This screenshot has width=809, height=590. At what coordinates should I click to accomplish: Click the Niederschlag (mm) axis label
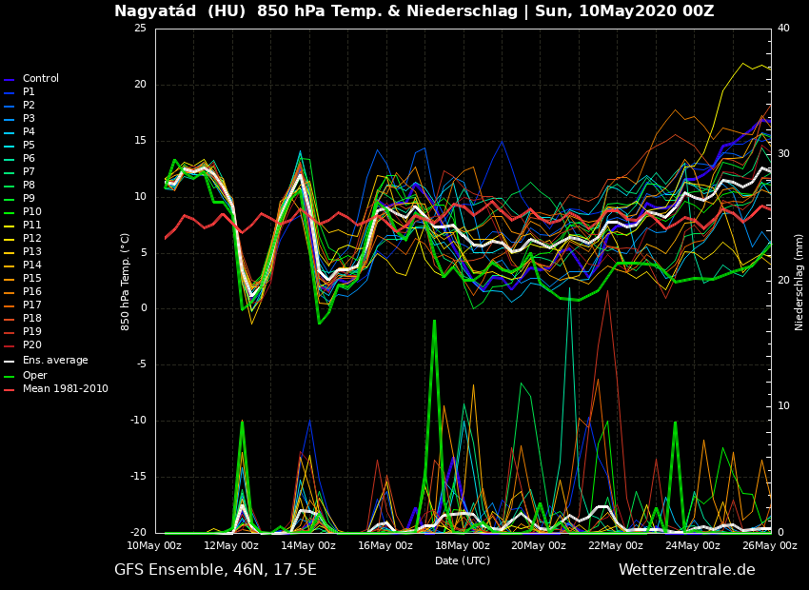(x=799, y=282)
